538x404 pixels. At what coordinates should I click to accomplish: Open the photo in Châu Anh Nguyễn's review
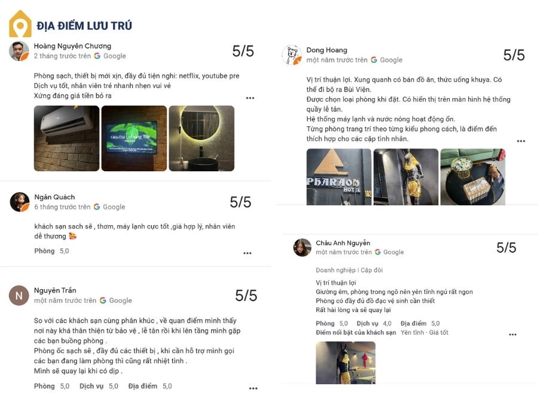pyautogui.click(x=346, y=363)
